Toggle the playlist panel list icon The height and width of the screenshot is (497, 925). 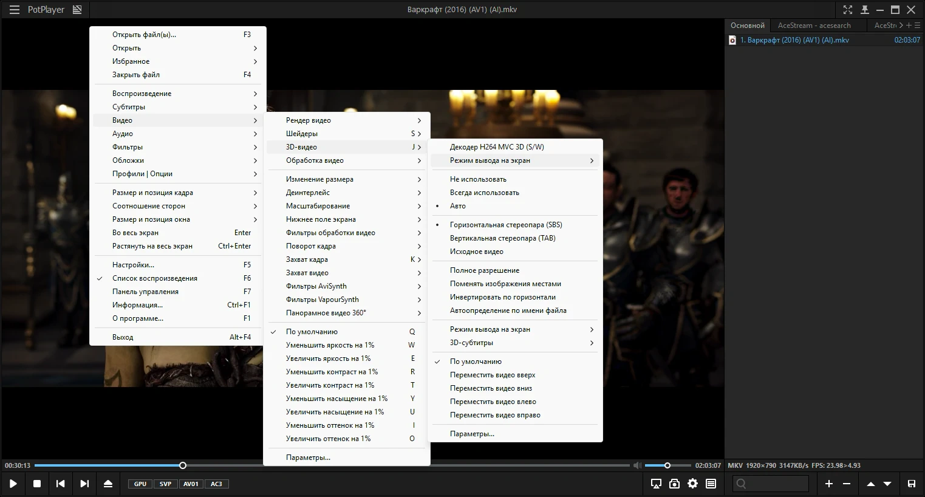click(x=711, y=484)
